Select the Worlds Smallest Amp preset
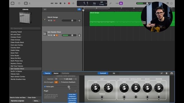This screenshot has width=184, height=103. (x=18, y=79)
